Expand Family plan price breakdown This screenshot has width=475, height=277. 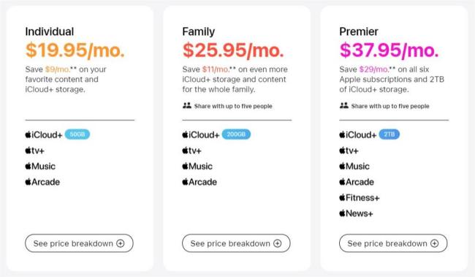(x=236, y=243)
